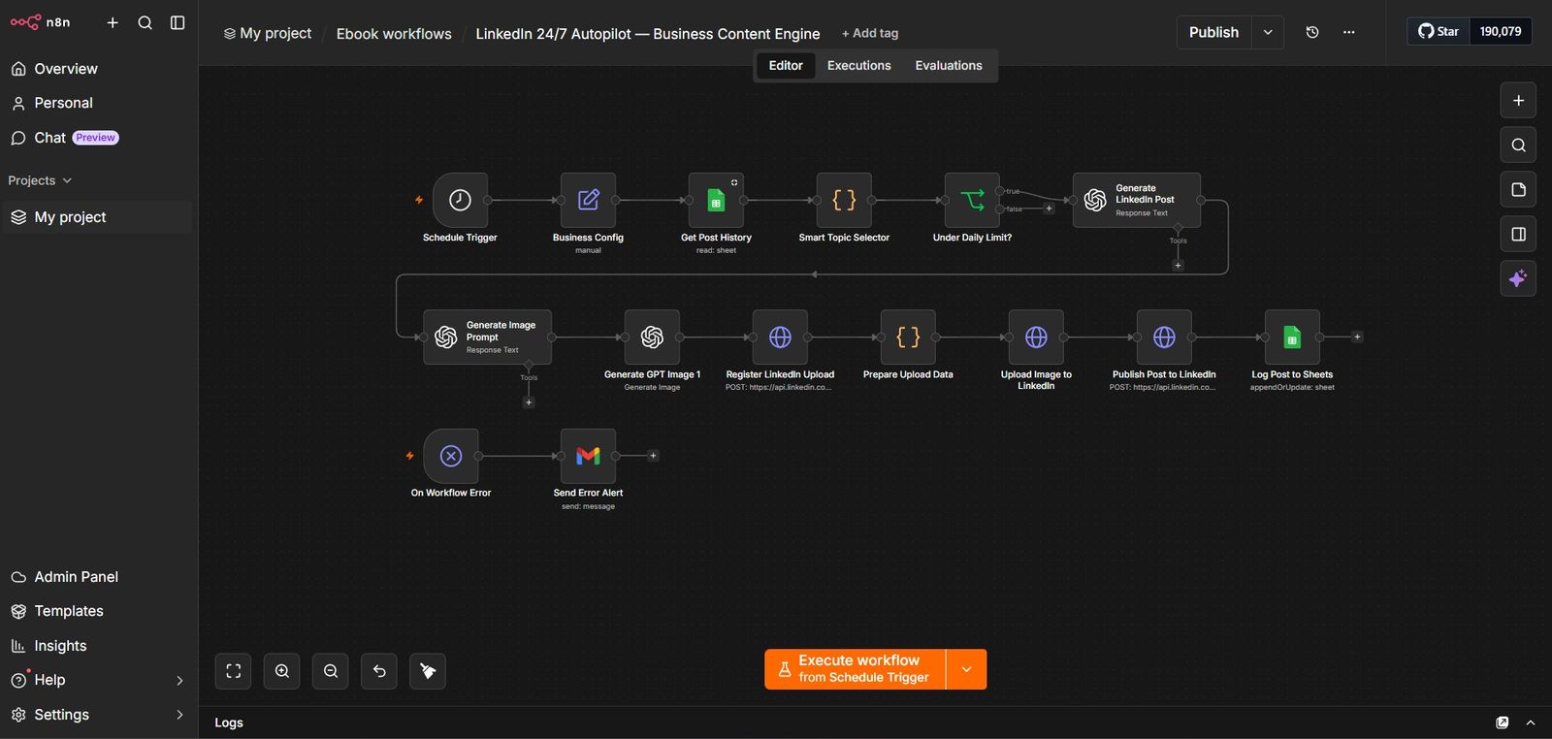Image resolution: width=1552 pixels, height=739 pixels.
Task: Click the Smart Topic Selector code node
Action: (x=844, y=201)
